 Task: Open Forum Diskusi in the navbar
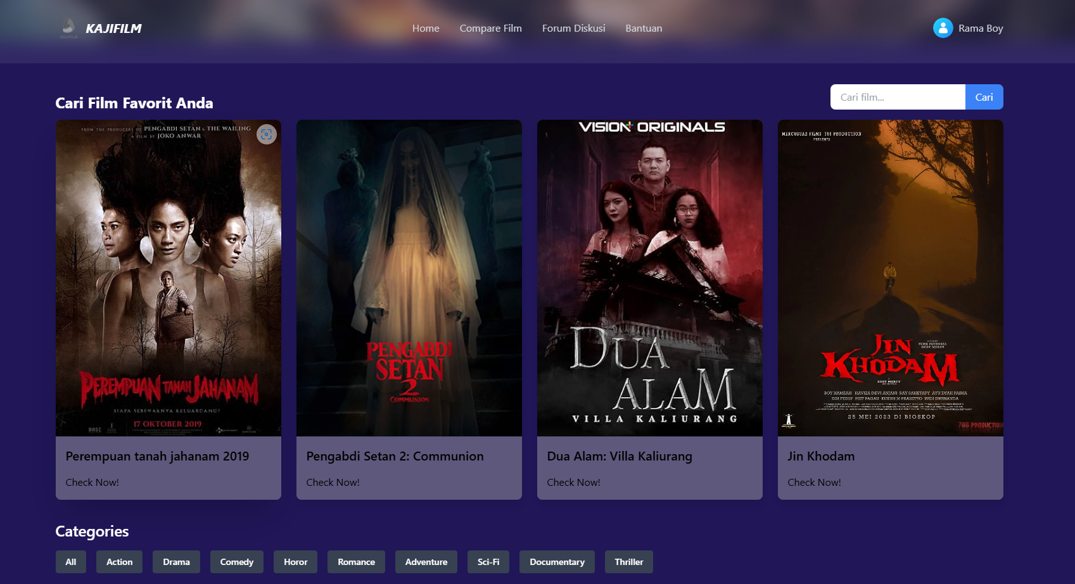tap(573, 29)
